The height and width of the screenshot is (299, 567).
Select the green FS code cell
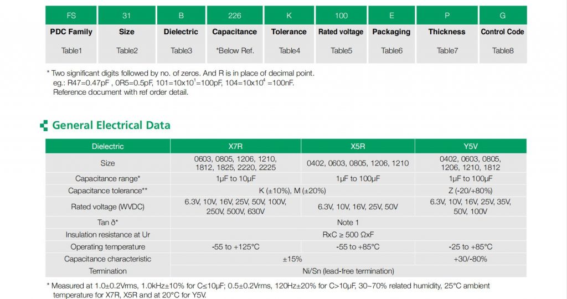(x=71, y=16)
